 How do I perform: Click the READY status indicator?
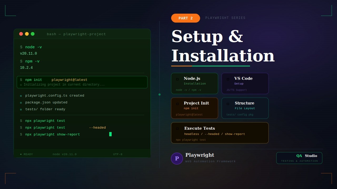click(26, 154)
